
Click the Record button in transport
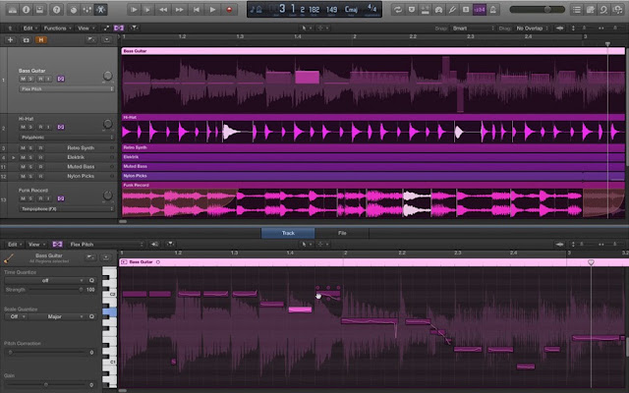229,10
